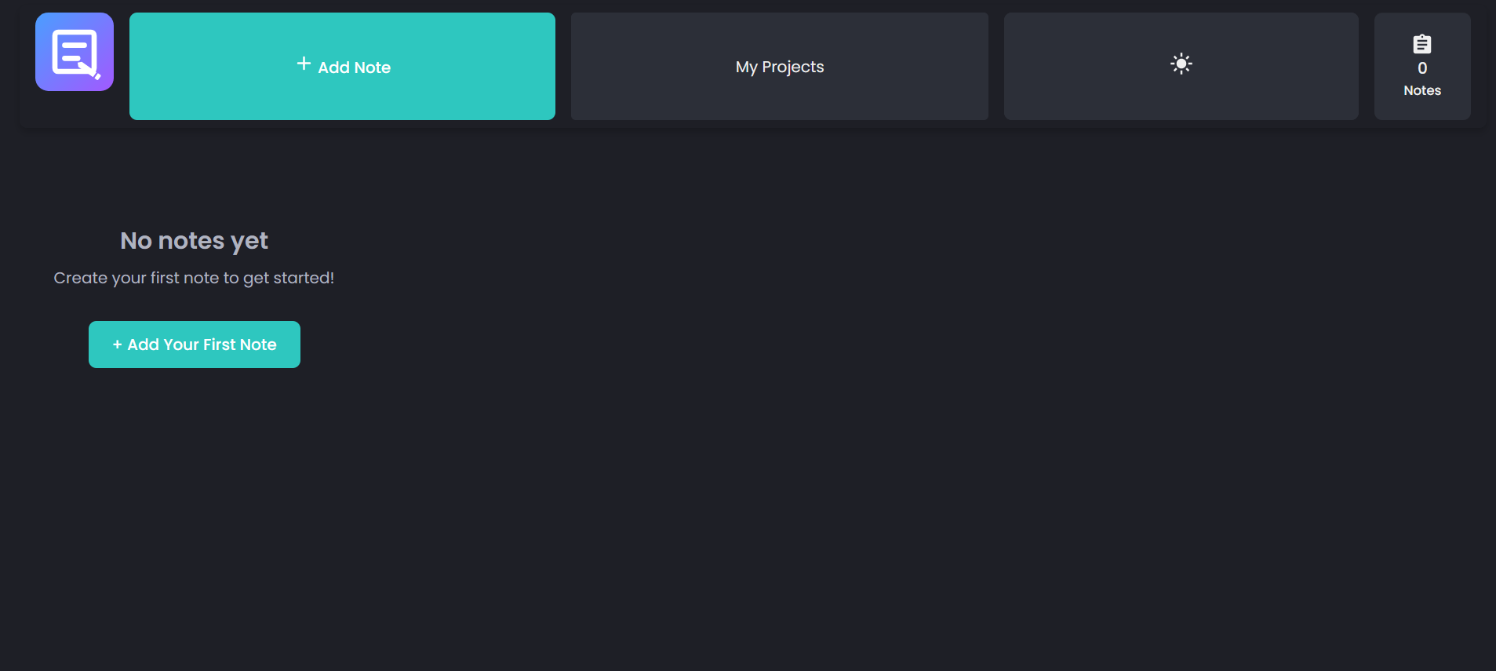This screenshot has width=1496, height=671.
Task: Click the No notes yet heading
Action: pyautogui.click(x=194, y=241)
